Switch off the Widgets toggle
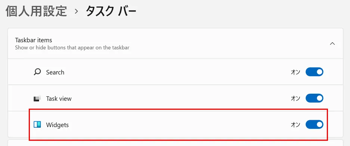The width and height of the screenshot is (350, 146). tap(314, 125)
